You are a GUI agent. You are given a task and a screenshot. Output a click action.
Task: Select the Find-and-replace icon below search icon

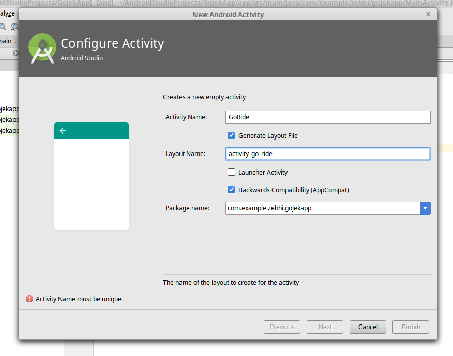(14, 26)
